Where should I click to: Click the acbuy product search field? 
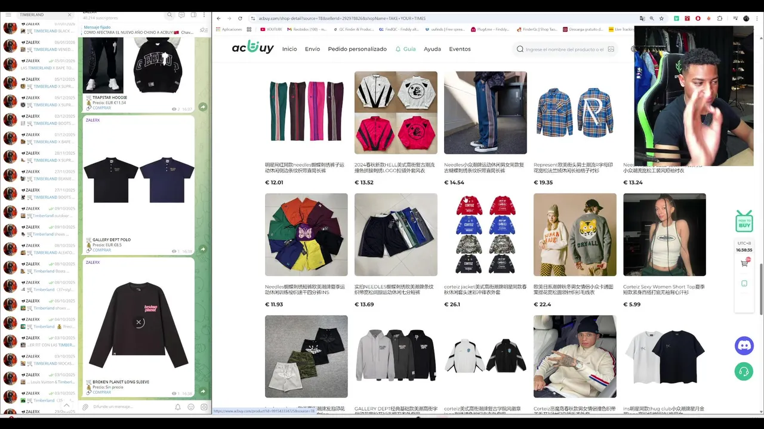pyautogui.click(x=565, y=49)
